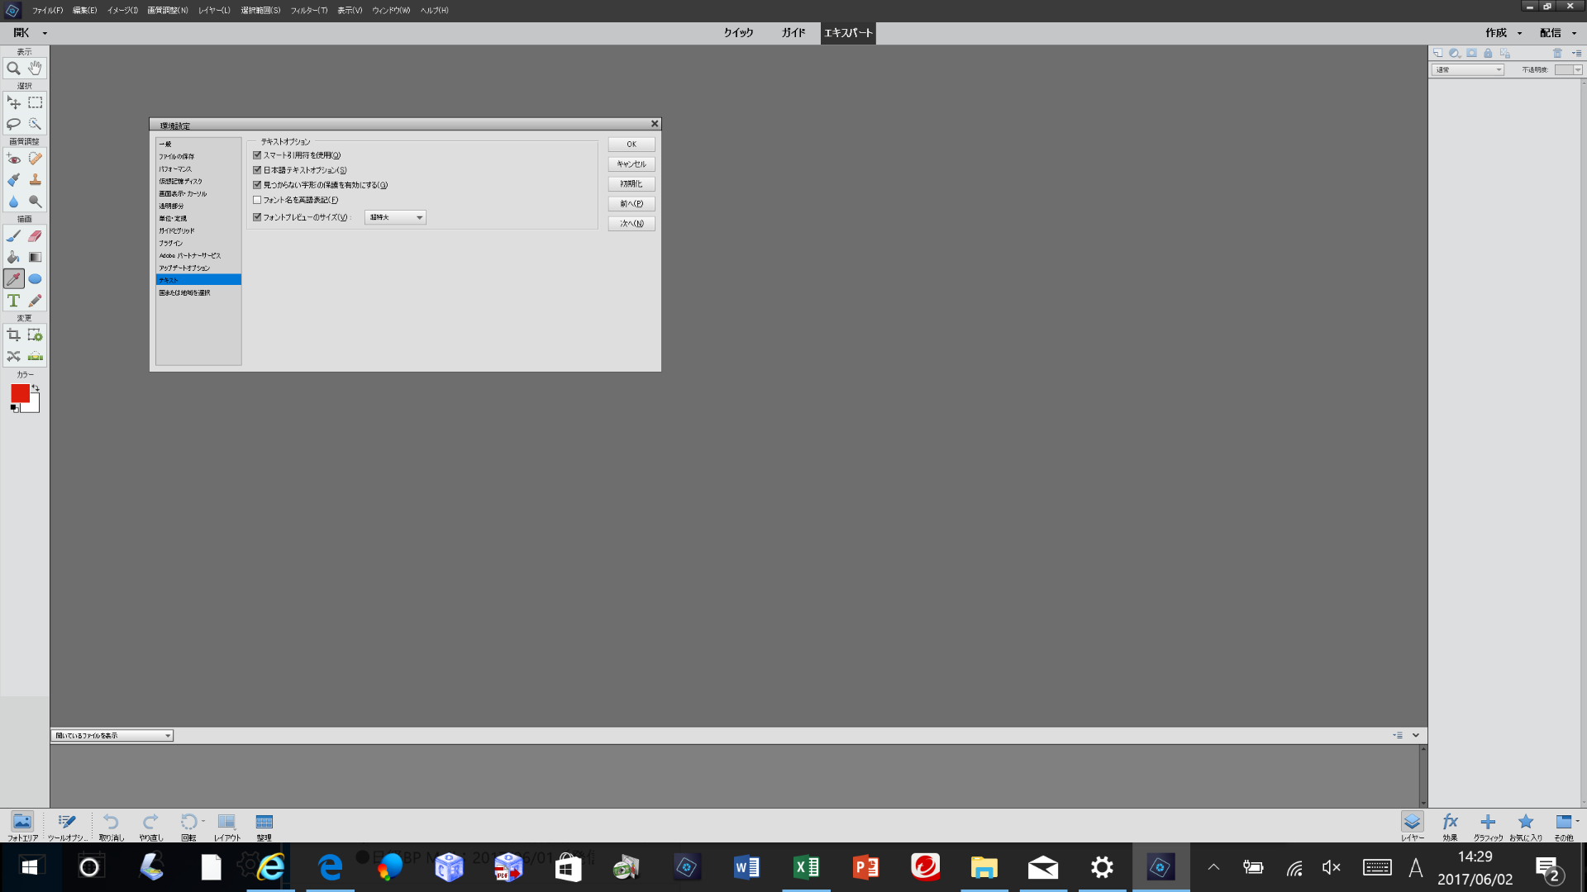Click OK in preferences dialog
Viewport: 1587px width, 892px height.
(x=631, y=145)
